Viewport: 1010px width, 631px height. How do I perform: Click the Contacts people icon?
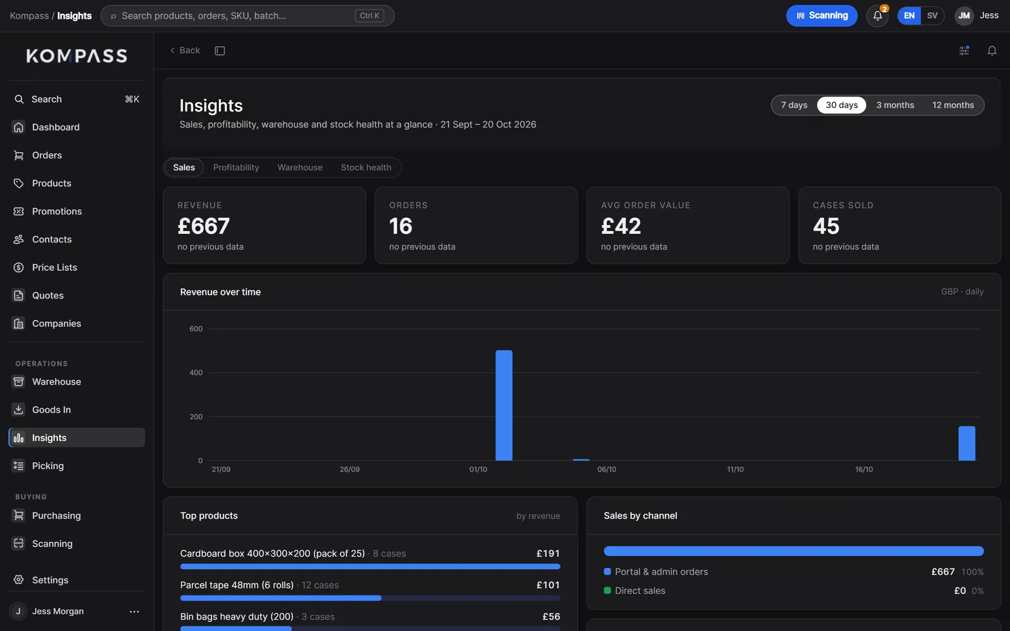pyautogui.click(x=19, y=239)
